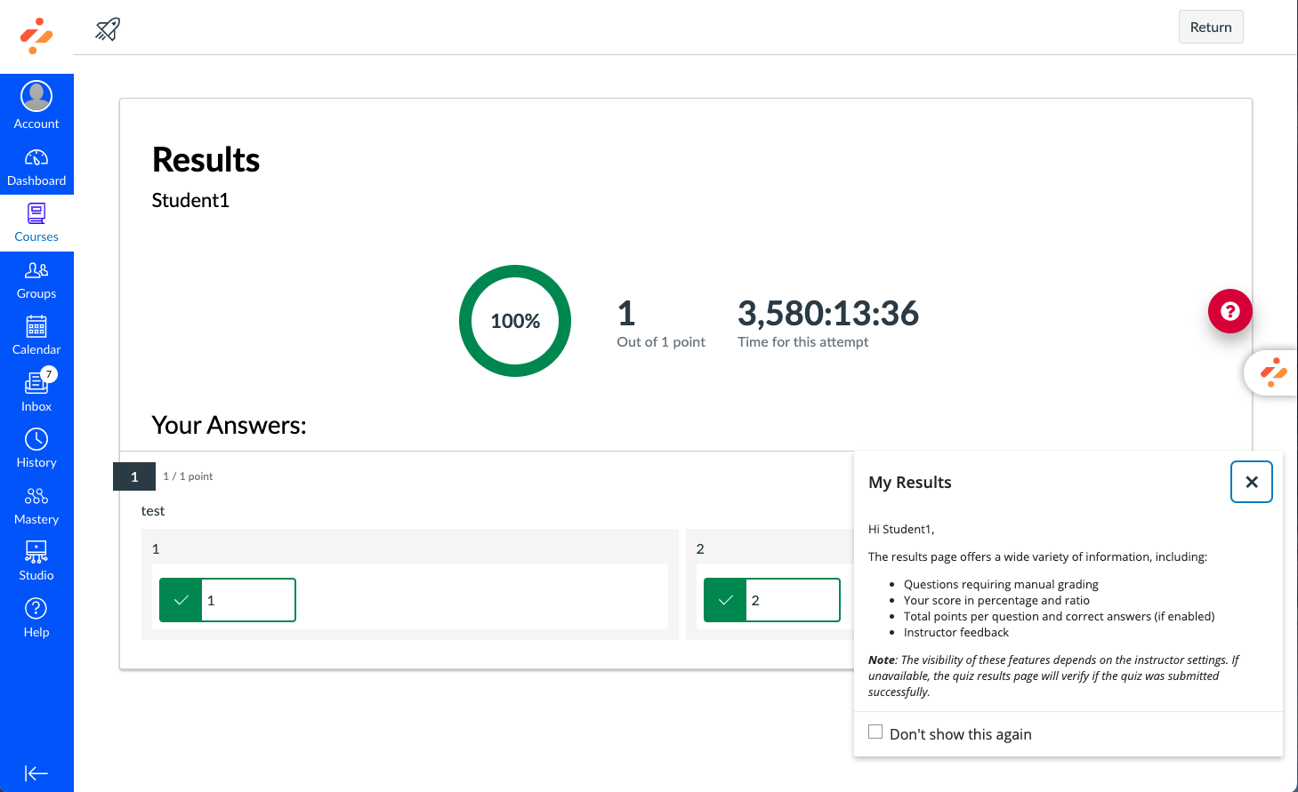Click 'Your score in percentage and ratio' bullet
Image resolution: width=1298 pixels, height=792 pixels.
(996, 600)
